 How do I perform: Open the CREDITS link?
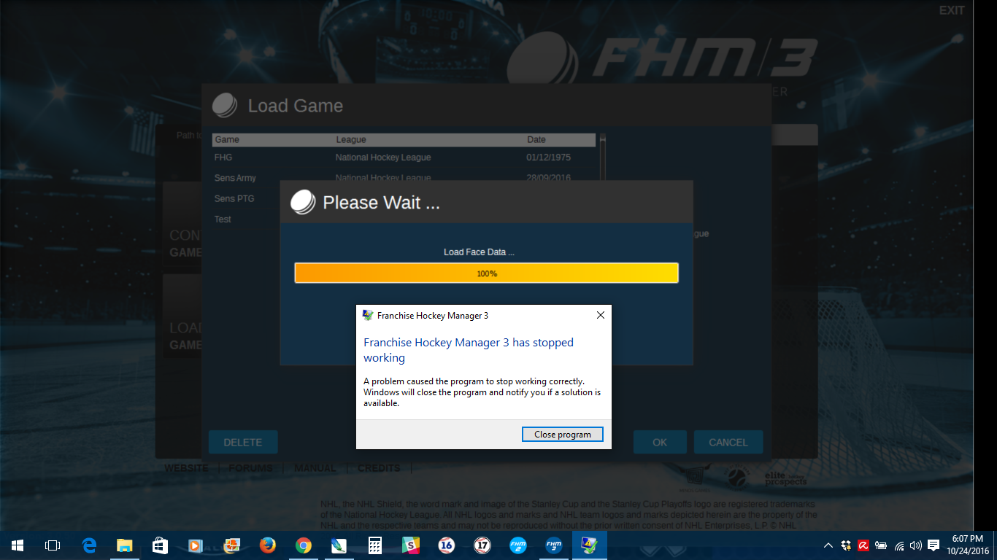379,468
